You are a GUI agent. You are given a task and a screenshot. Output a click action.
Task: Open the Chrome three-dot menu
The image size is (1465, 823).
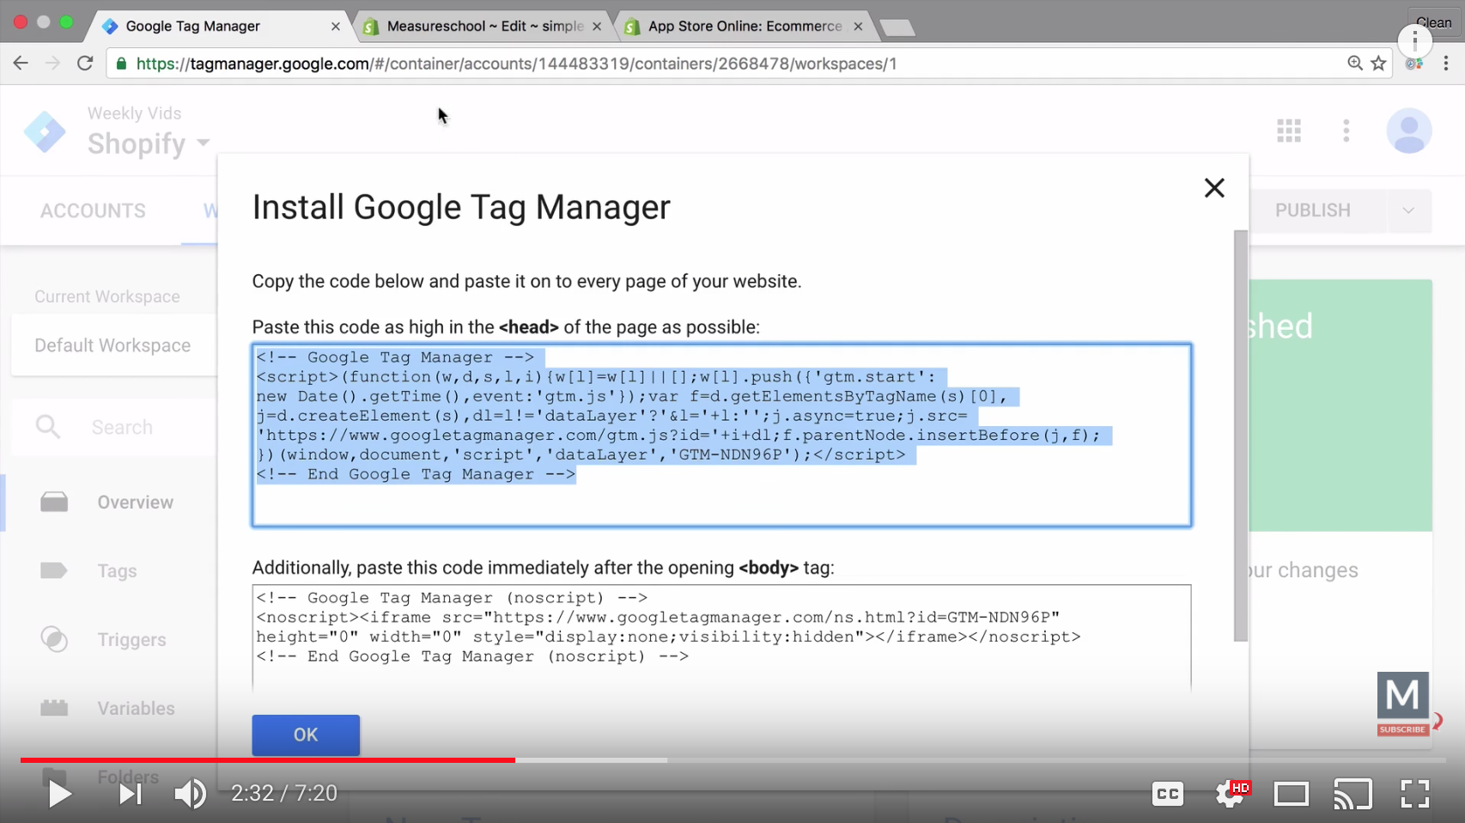(1446, 63)
